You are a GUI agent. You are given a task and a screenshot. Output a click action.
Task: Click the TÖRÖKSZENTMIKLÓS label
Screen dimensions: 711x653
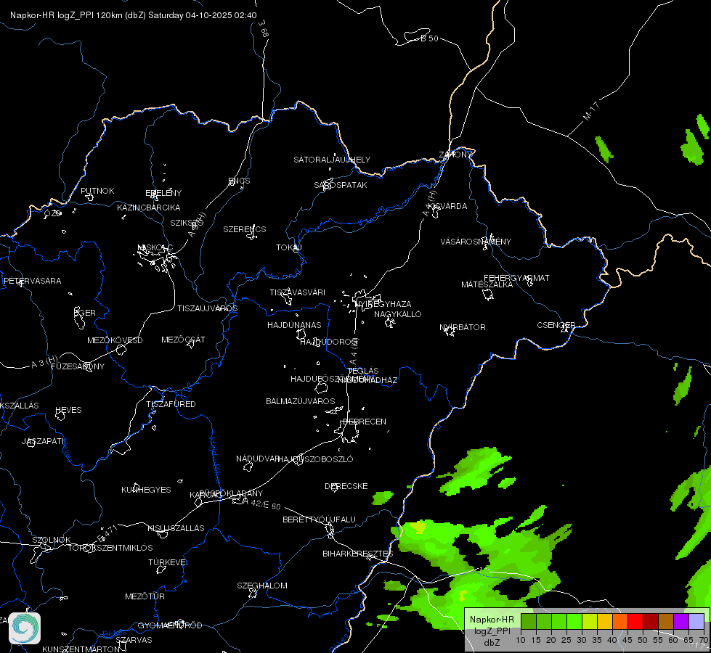110,548
